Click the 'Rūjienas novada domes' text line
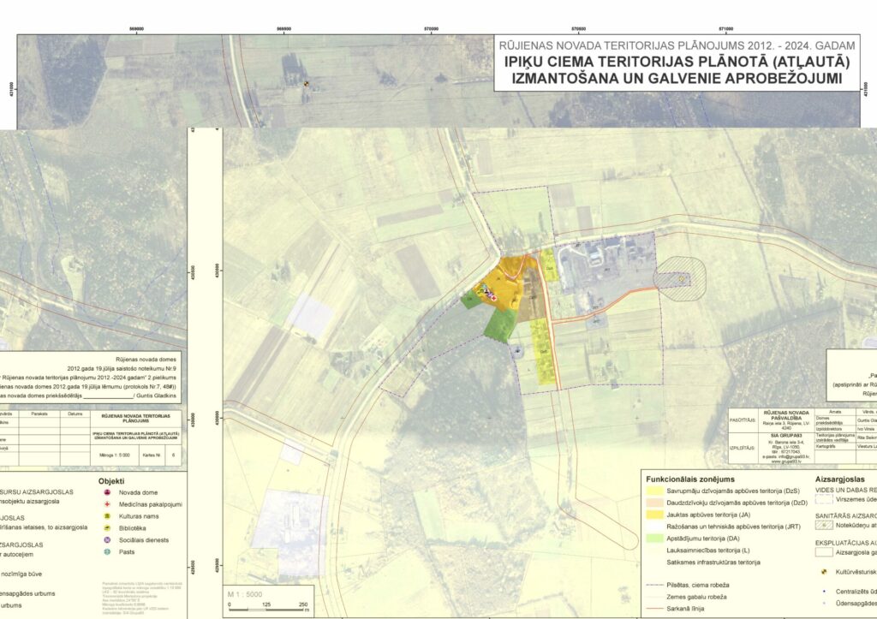 point(146,360)
